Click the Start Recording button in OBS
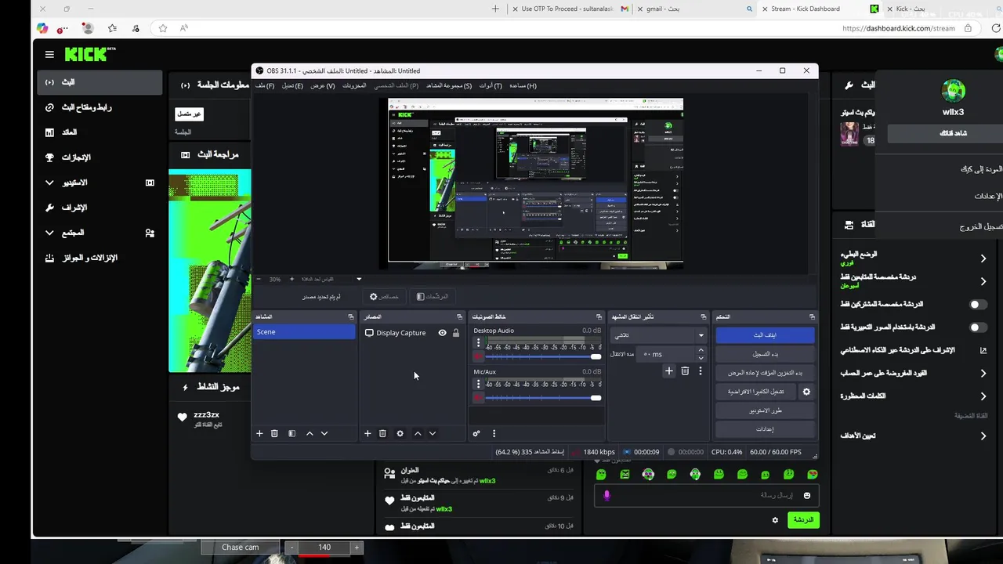Image resolution: width=1003 pixels, height=564 pixels. pos(765,354)
